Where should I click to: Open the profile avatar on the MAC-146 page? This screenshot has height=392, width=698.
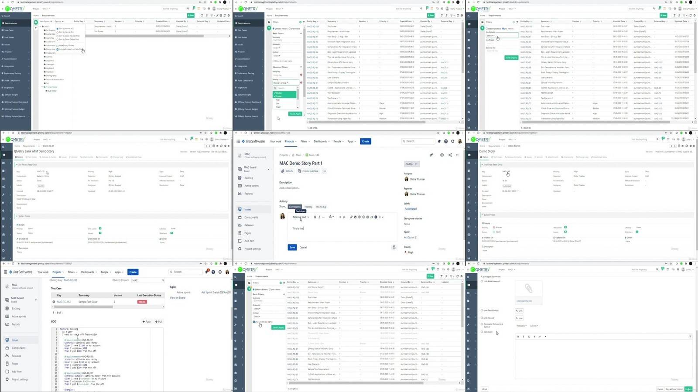pos(460,141)
